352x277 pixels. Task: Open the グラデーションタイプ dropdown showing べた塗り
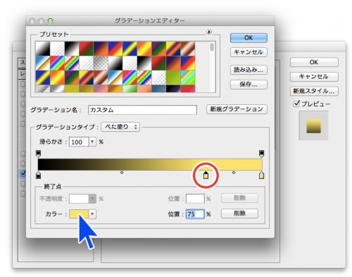pos(120,127)
